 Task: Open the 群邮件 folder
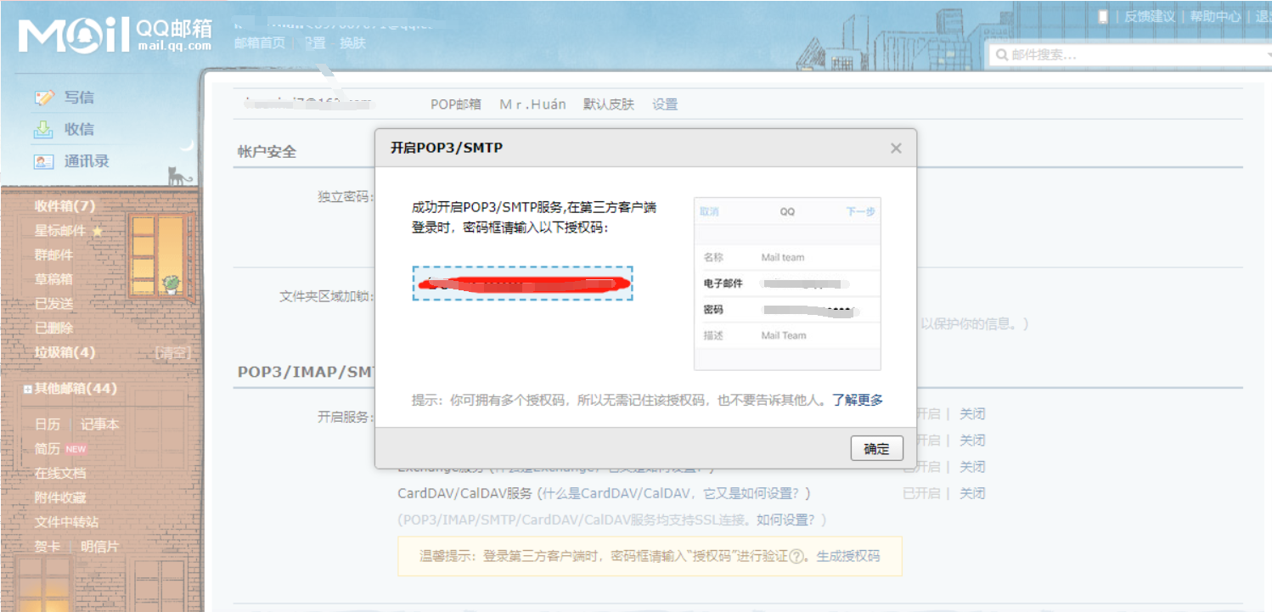click(53, 255)
